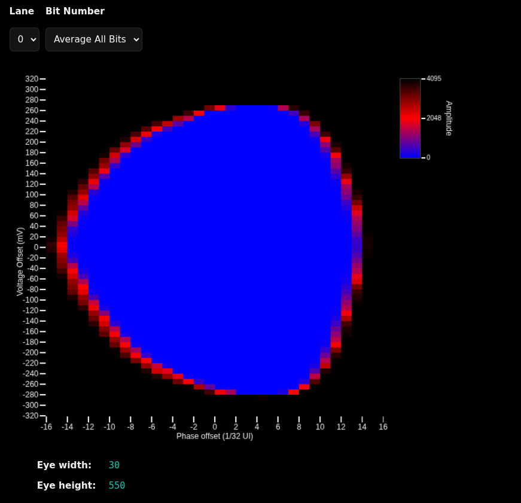521x503 pixels.
Task: Select the Eye height value 550
Action: pos(117,485)
